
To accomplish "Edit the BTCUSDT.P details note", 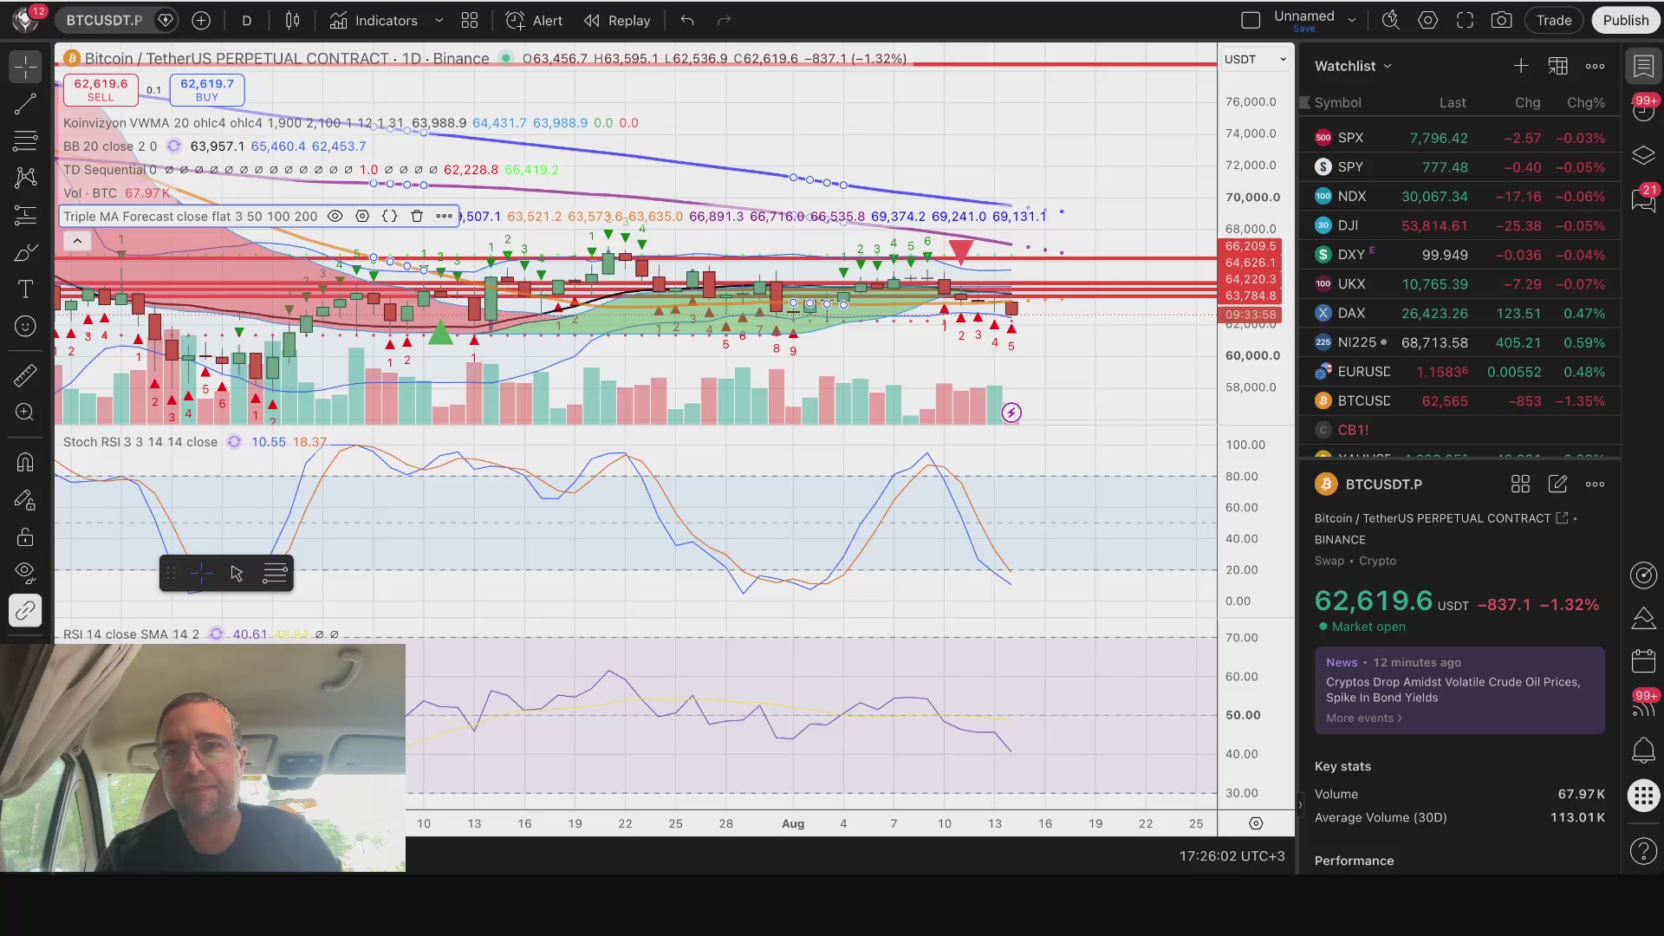I will click(x=1557, y=484).
